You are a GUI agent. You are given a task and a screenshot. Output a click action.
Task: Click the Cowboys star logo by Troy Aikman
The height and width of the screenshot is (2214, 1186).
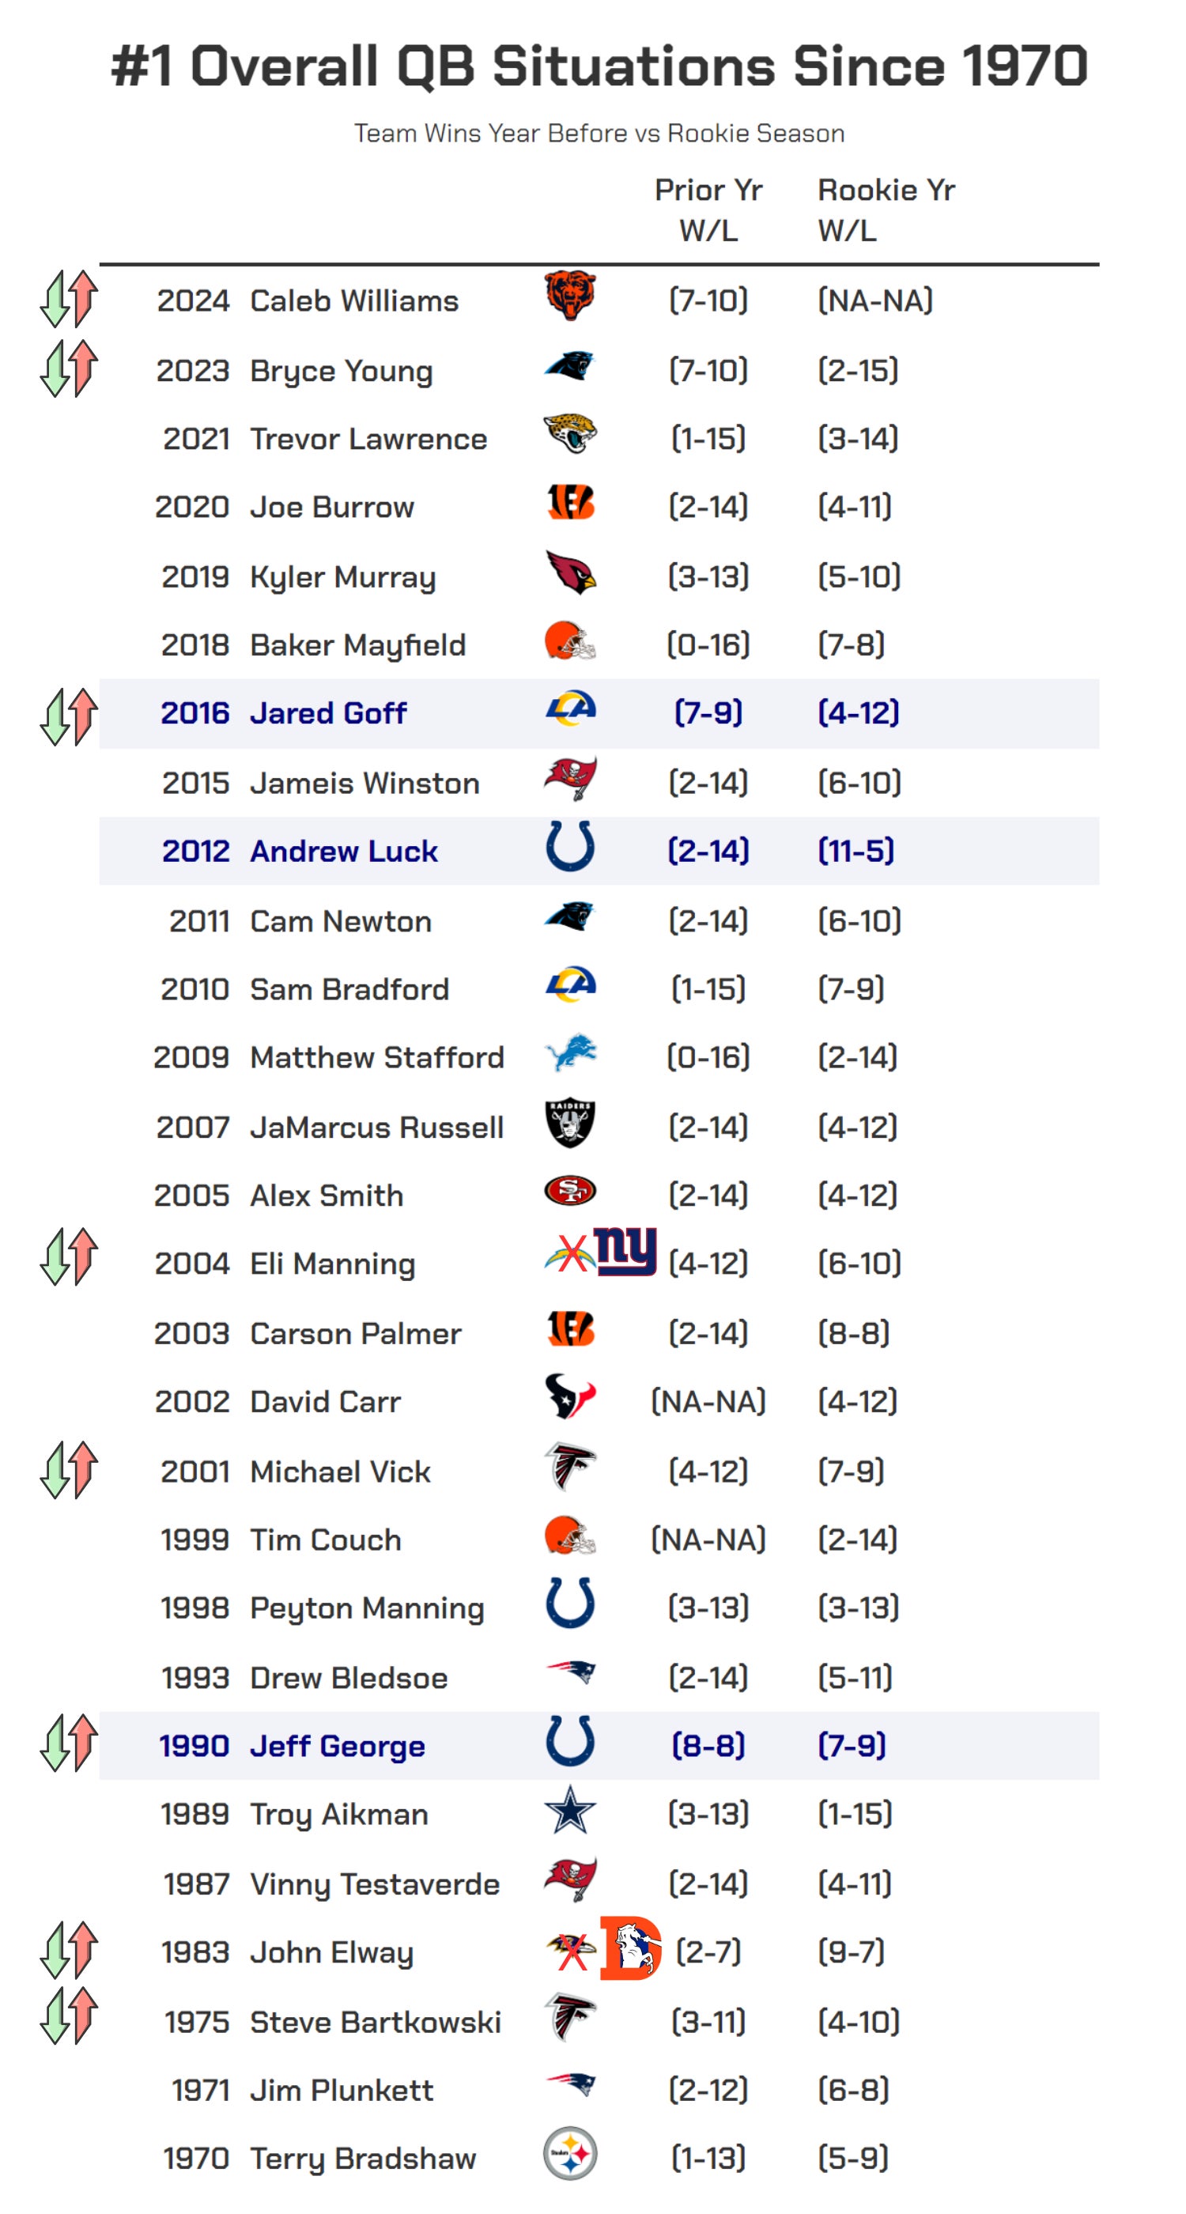point(570,1810)
